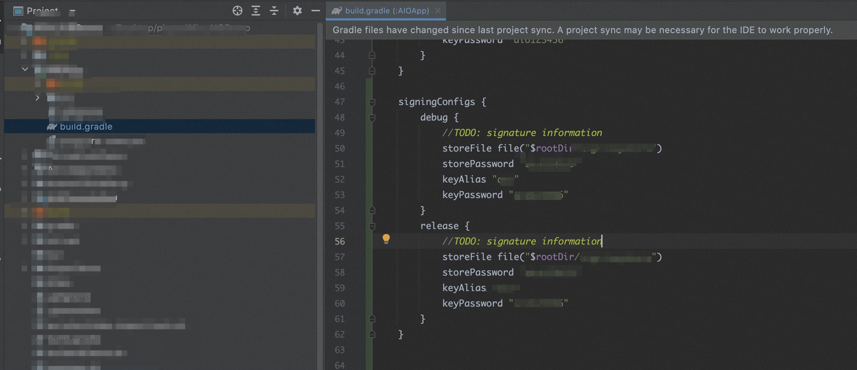Screen dimensions: 857x370
Task: Collapse all nodes using the Project panel icon
Action: (274, 11)
